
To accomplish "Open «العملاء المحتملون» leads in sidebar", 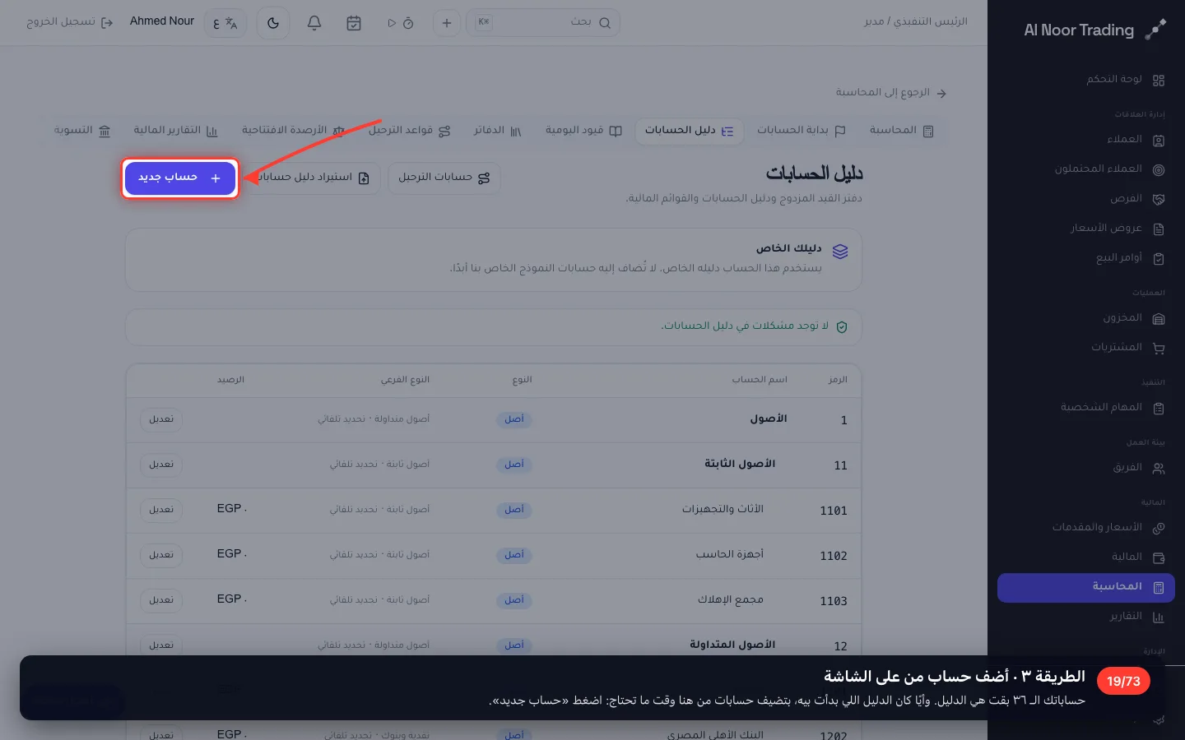I will [x=1086, y=169].
